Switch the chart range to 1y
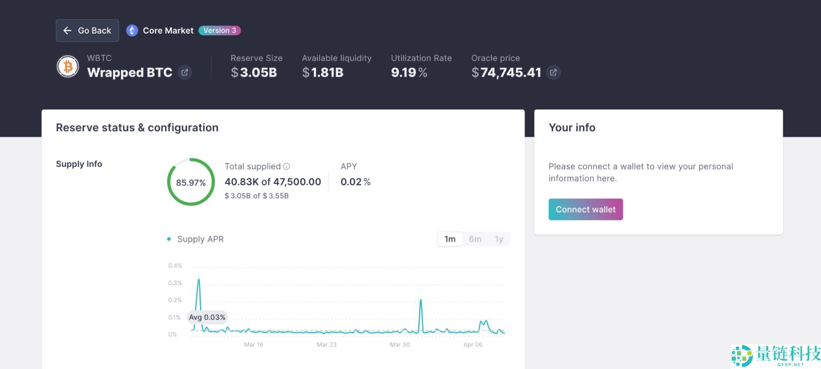The width and height of the screenshot is (821, 369). [x=499, y=239]
